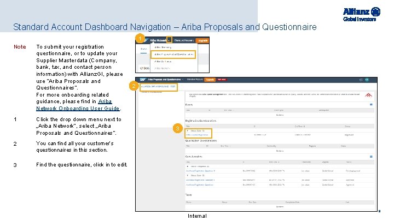The height and width of the screenshot is (221, 394).
Task: Click the announcements icon beside the user avatar
Action: 361,80
